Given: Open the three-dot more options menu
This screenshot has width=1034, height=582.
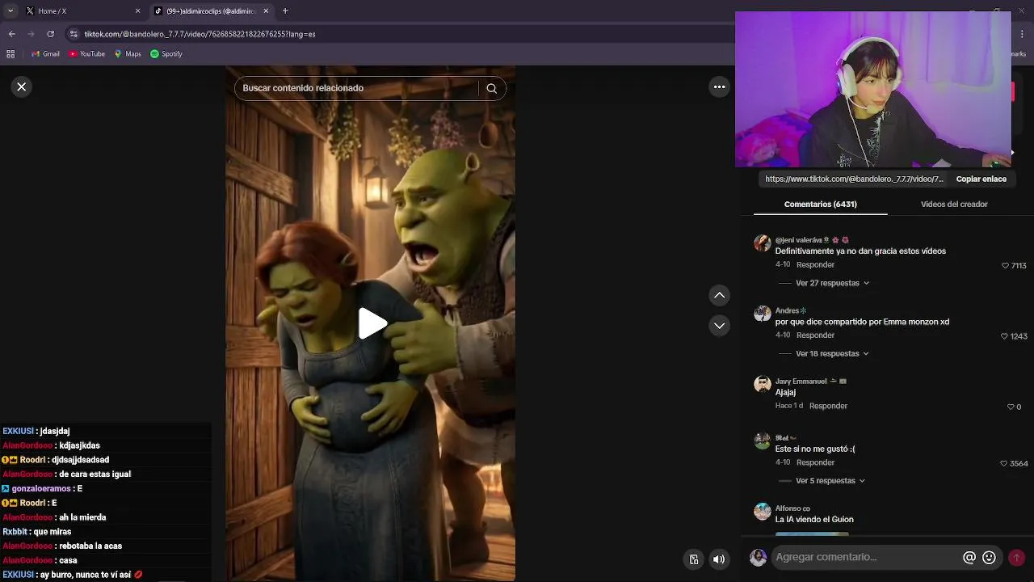Looking at the screenshot, I should (x=719, y=86).
